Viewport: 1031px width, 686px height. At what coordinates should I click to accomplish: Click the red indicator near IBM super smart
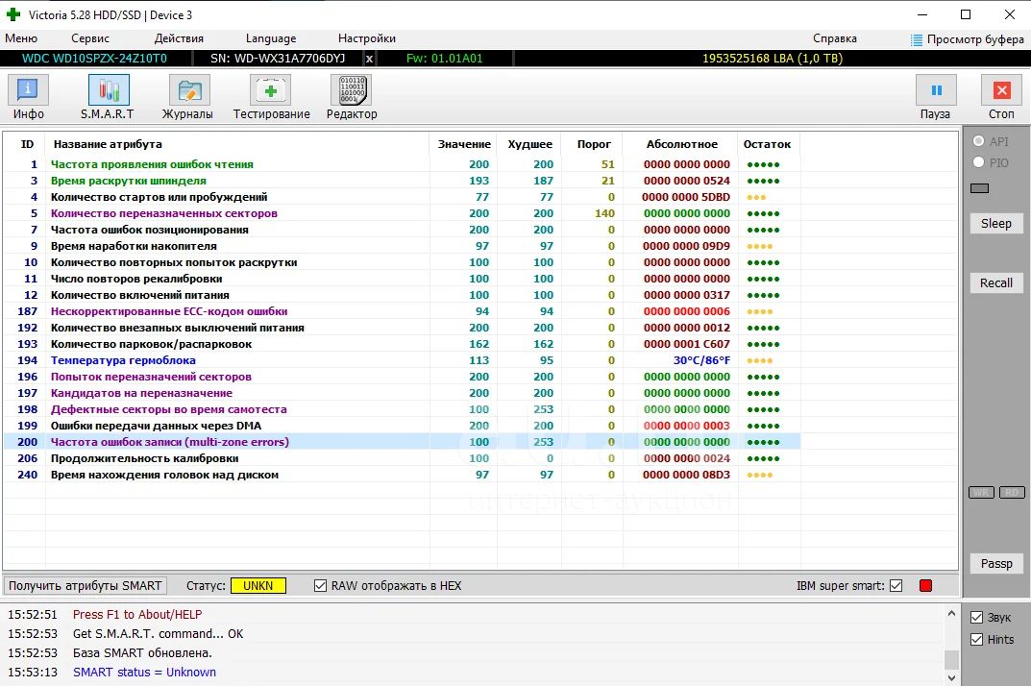pyautogui.click(x=926, y=585)
